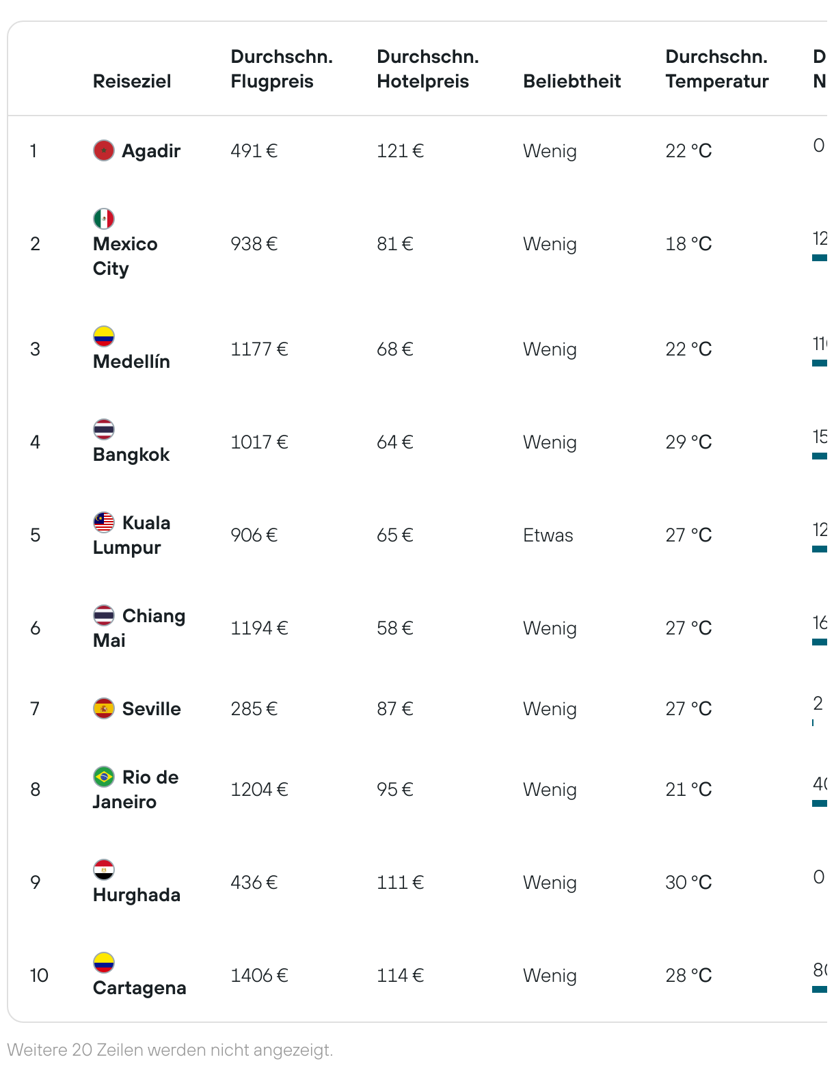834x1068 pixels.
Task: Click the Malaysia flag beside Kuala Lumpur
Action: [x=104, y=522]
